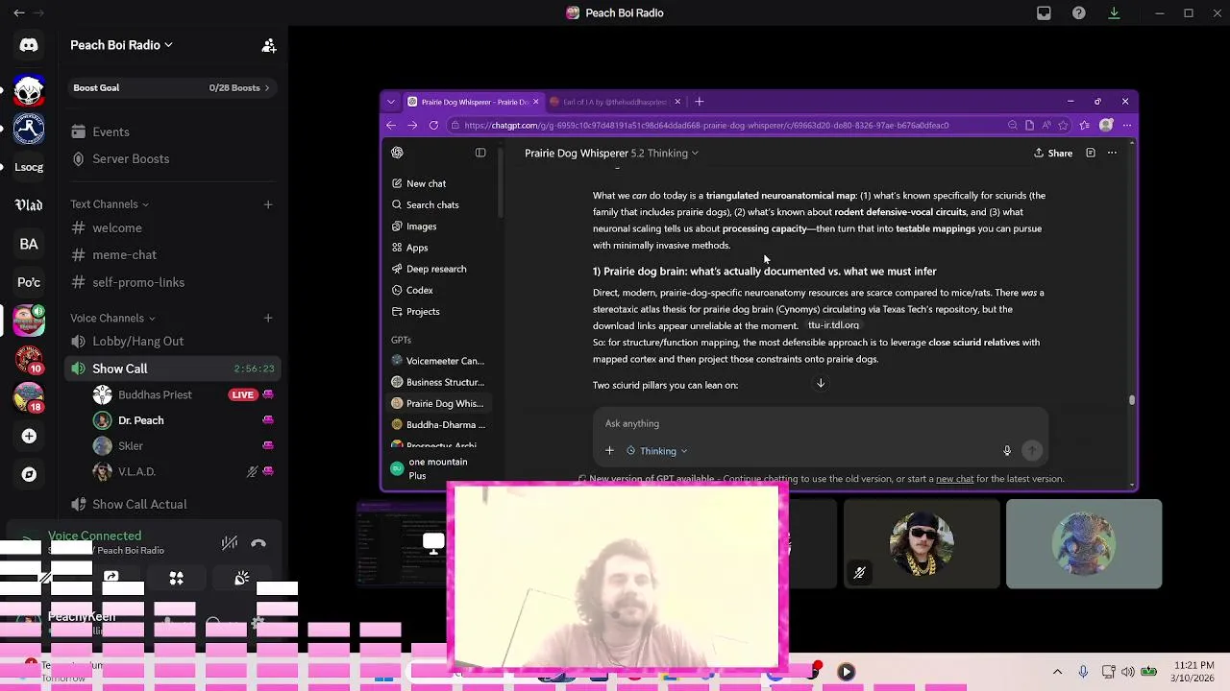Open BA server in server list
Viewport: 1230px width, 691px height.
point(29,244)
